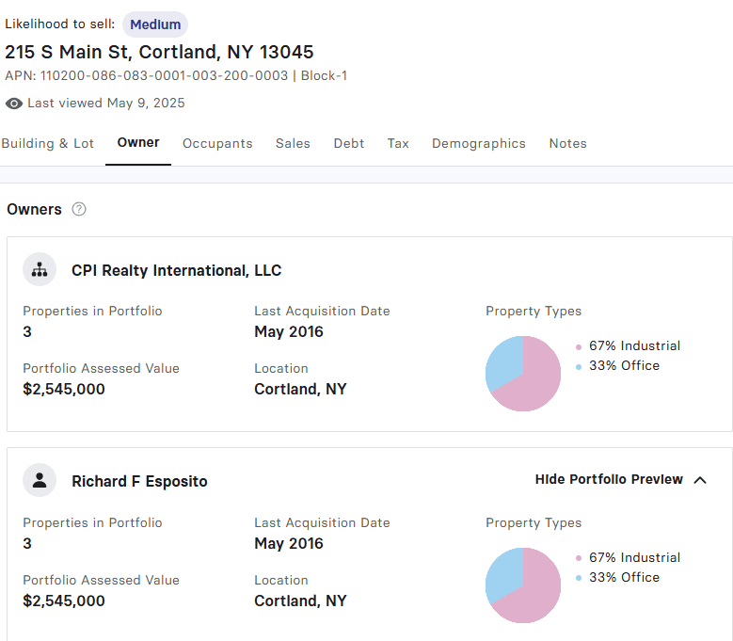Go to the Sales tab

coord(293,144)
